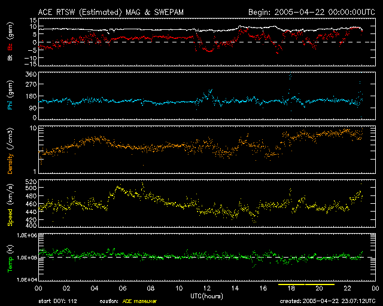Click the yellow Speed (km/s) axis label
The image size is (383, 306).
click(x=9, y=203)
